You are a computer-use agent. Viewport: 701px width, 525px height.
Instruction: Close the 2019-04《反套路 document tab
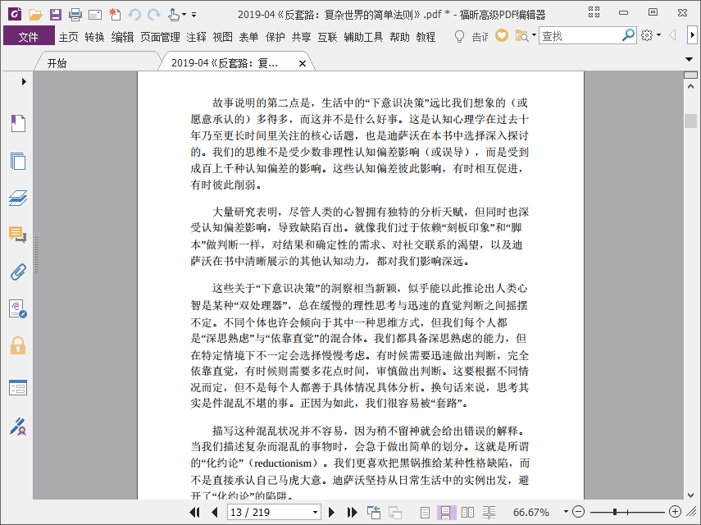coord(303,63)
